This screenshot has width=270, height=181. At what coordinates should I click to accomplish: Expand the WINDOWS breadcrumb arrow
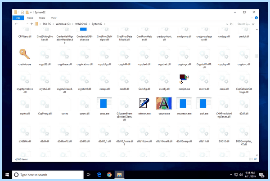tap(90, 24)
